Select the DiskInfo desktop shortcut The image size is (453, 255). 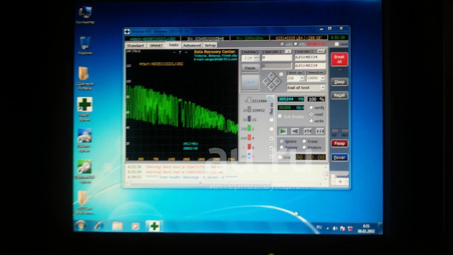(x=84, y=140)
